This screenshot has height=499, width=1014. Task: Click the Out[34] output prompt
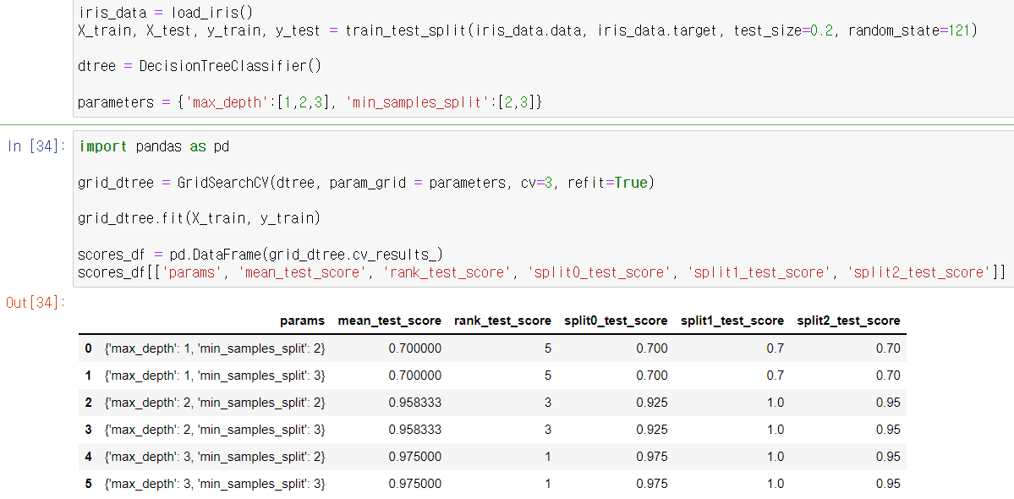[x=36, y=302]
